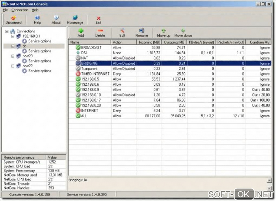
Task: Click the Edit rule hammer icon
Action: tap(122, 31)
